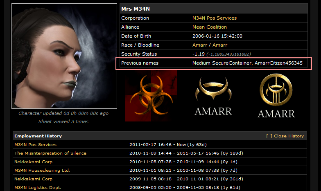This screenshot has height=191, width=321.
Task: Click the Date of Birth label
Action: [x=136, y=36]
